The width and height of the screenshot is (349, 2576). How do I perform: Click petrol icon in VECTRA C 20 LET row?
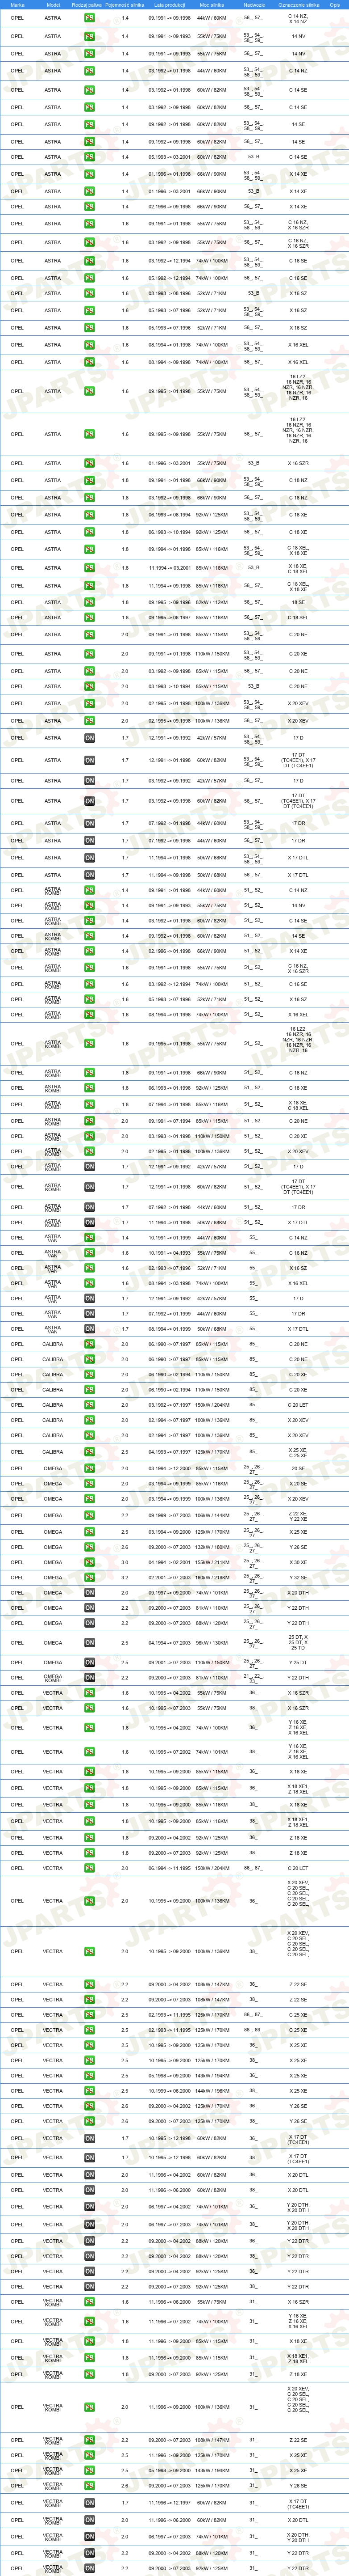[90, 1868]
